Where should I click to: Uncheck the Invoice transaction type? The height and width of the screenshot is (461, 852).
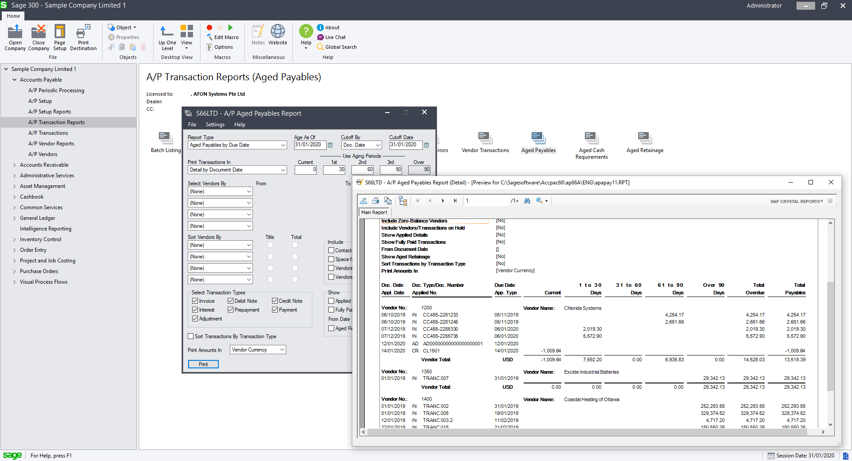coord(195,301)
